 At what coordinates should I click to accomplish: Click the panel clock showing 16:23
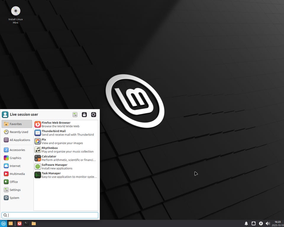pos(278,223)
